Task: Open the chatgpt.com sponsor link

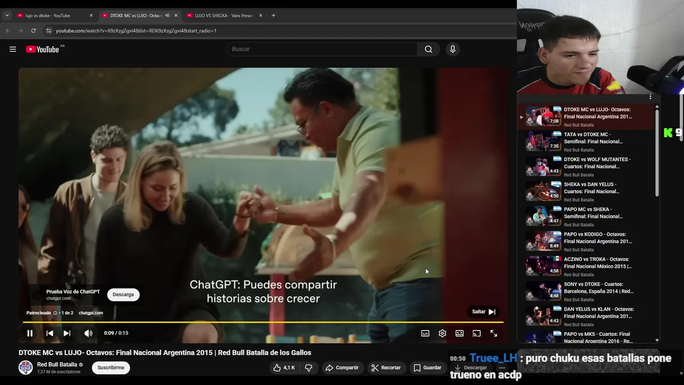Action: [x=91, y=313]
